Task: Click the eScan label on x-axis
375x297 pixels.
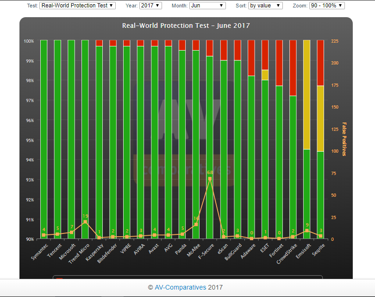Action: click(x=223, y=249)
